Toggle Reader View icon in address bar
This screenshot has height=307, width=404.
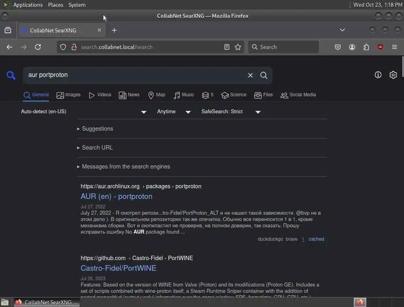tap(227, 47)
